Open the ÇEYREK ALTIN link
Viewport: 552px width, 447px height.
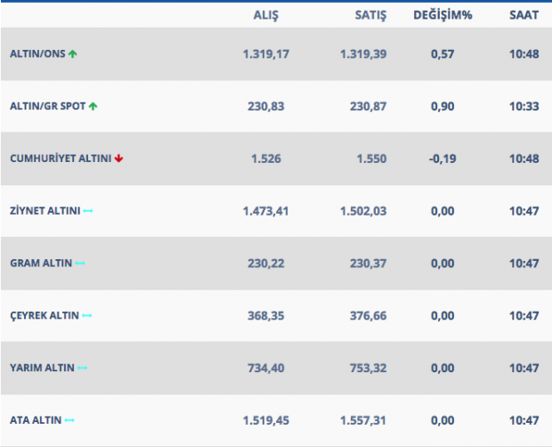coord(45,316)
